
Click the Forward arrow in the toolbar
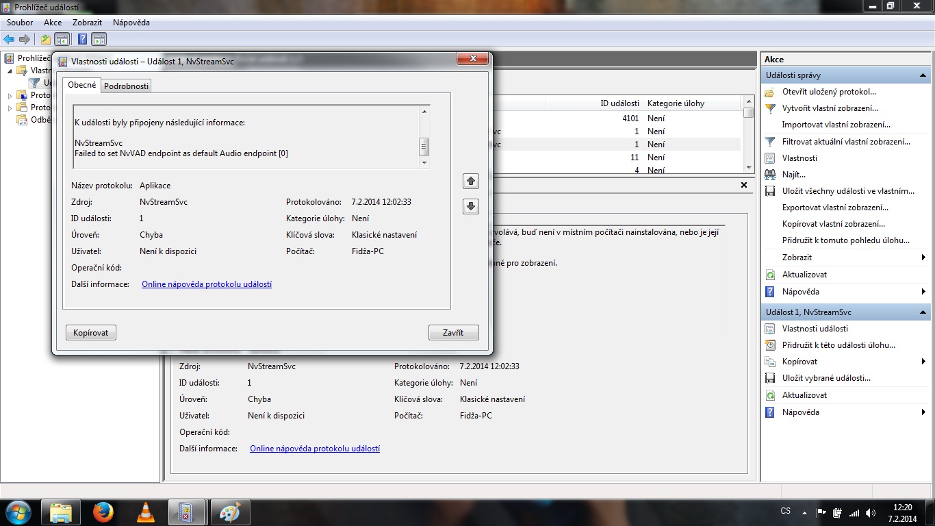25,39
